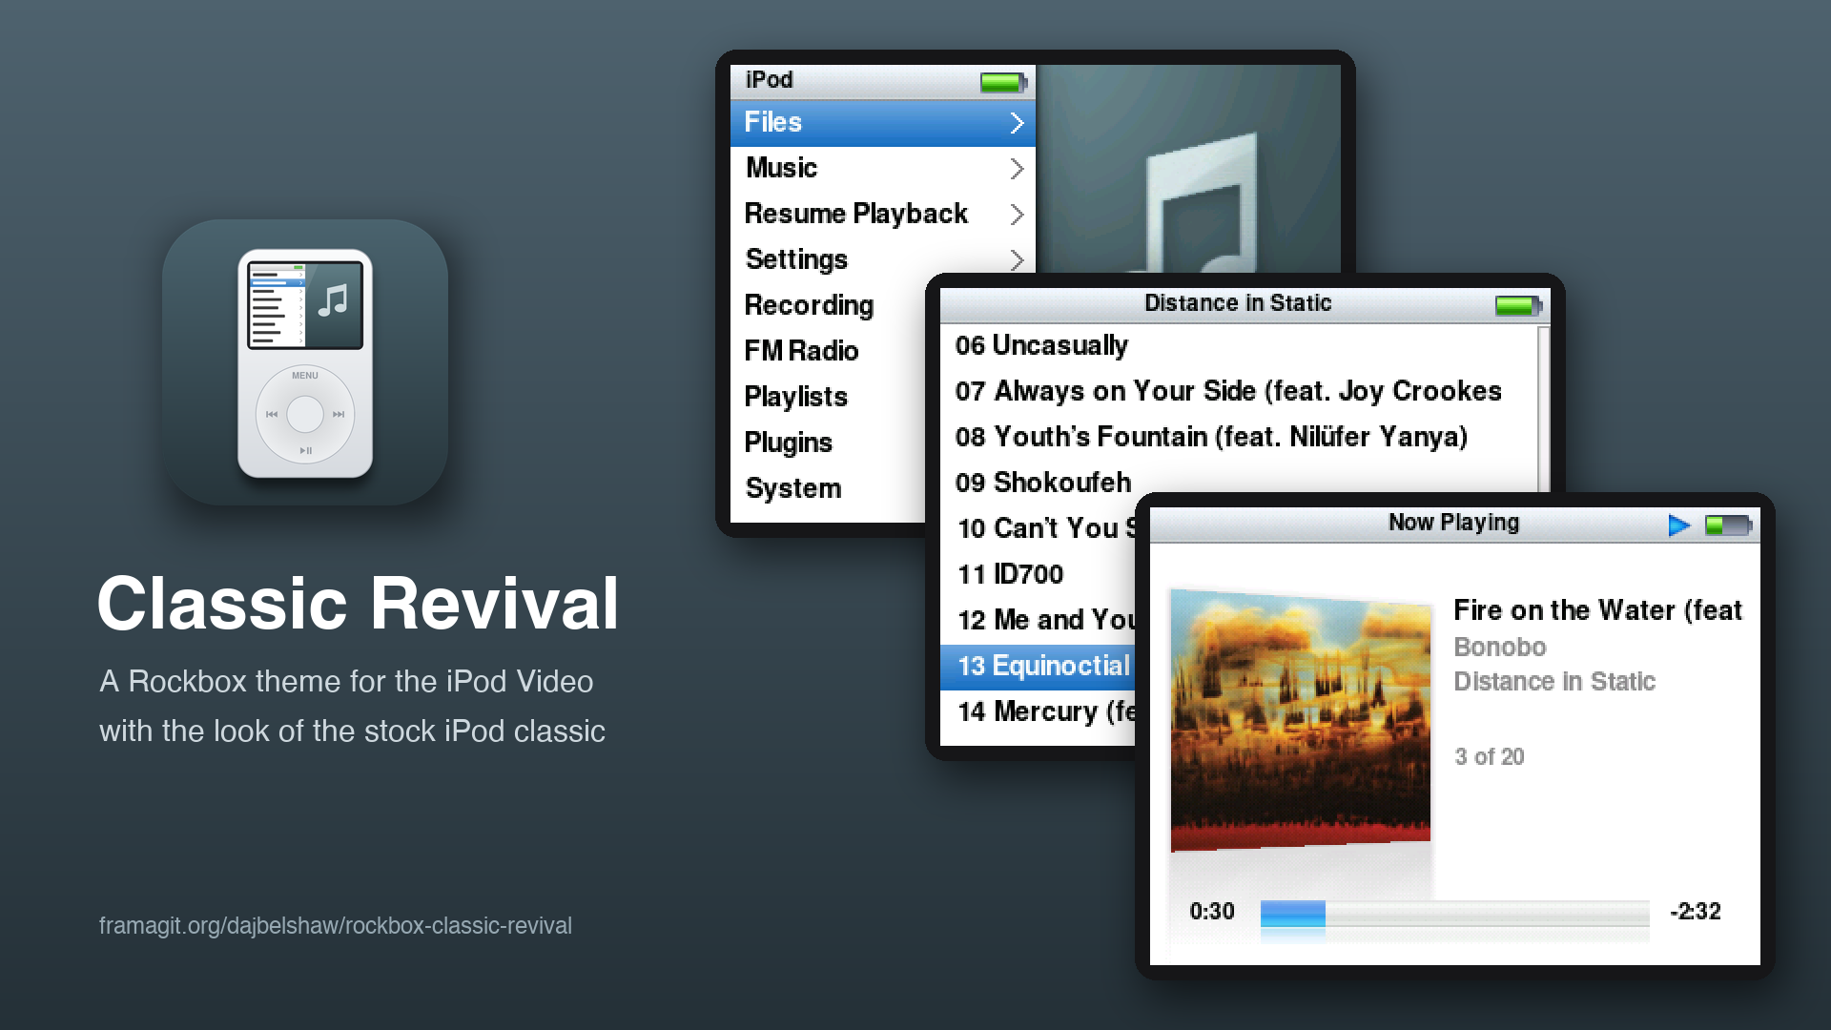Screen dimensions: 1831x1030
Task: Click battery icon in Now Playing screen
Action: click(1728, 525)
